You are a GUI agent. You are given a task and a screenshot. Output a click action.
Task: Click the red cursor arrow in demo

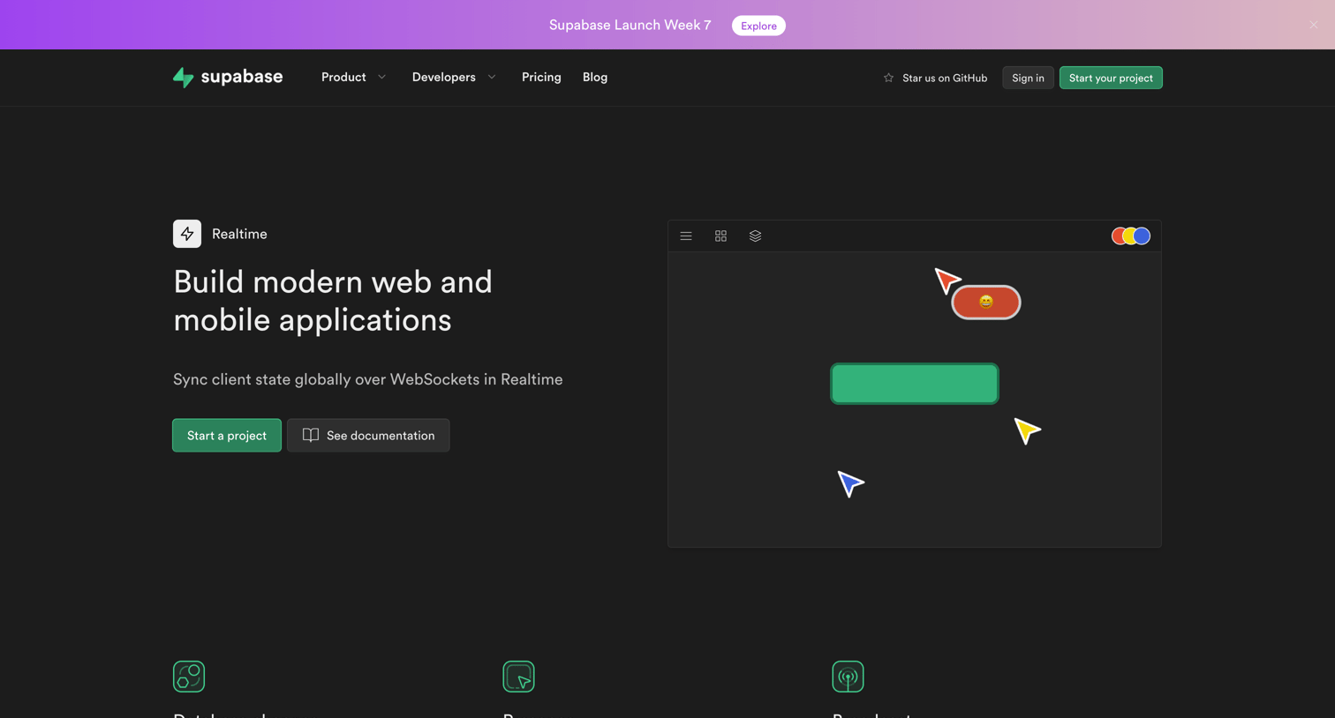[947, 280]
